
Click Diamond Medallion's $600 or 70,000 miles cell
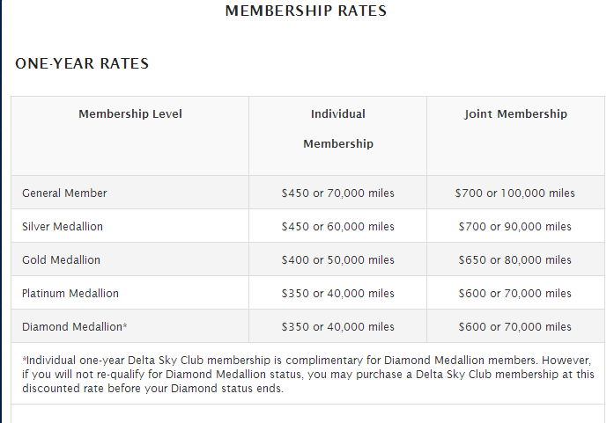click(x=515, y=326)
